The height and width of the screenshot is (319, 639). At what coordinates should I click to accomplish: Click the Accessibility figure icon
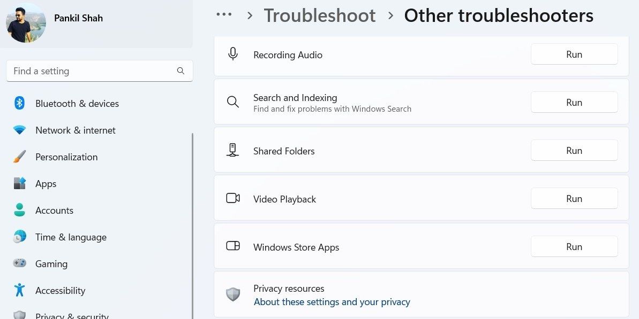20,290
